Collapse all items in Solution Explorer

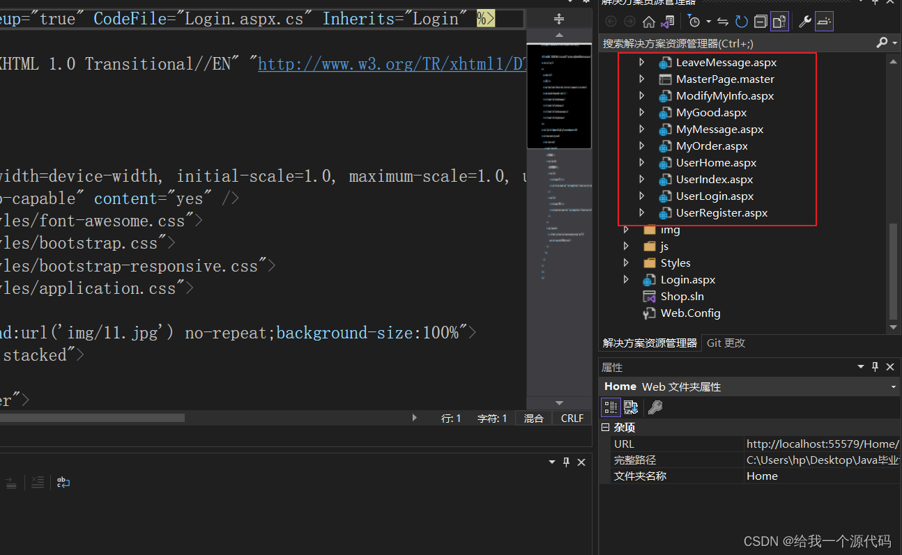760,21
